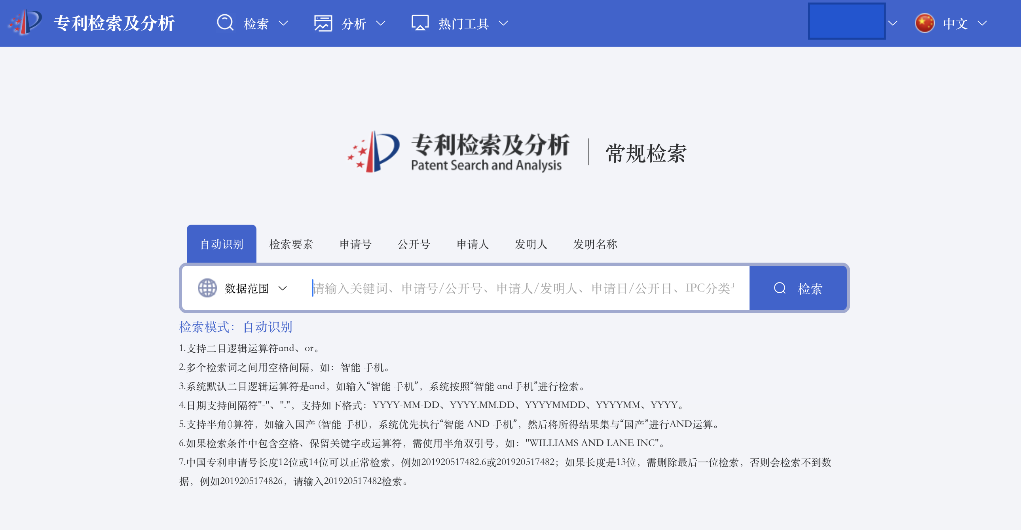Open the 检索 menu label in header
This screenshot has width=1021, height=530.
click(256, 24)
